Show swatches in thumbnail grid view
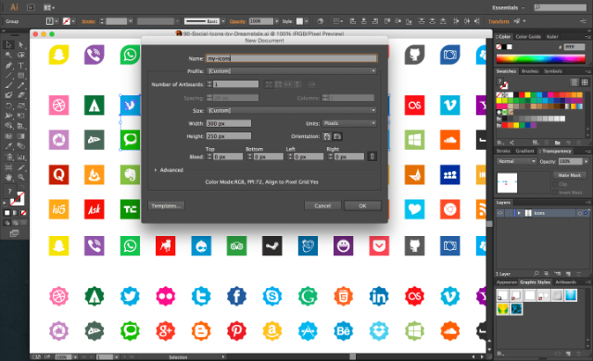Screen dimensions: 593x361 click(x=585, y=82)
